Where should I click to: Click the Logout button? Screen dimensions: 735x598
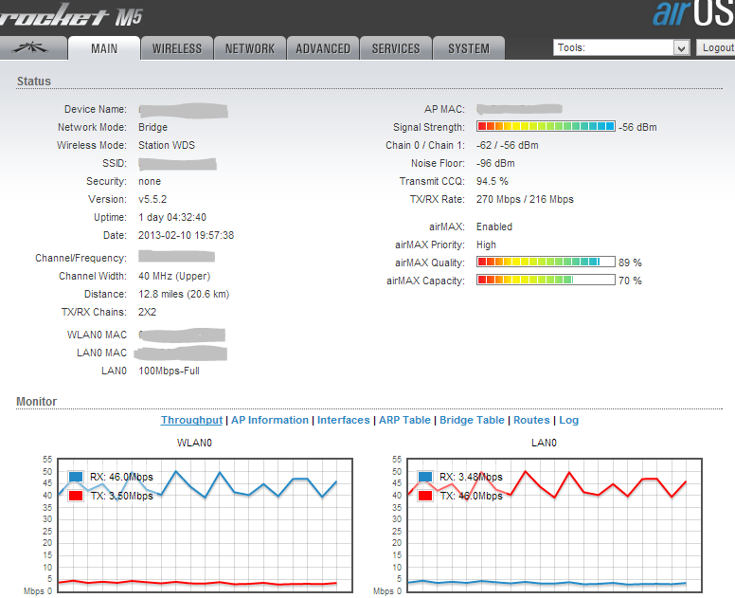coord(717,47)
